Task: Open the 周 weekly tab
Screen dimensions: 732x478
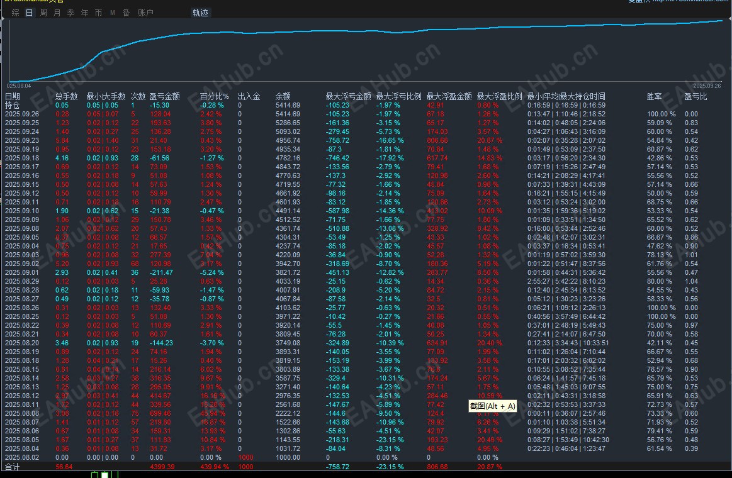Action: point(43,13)
